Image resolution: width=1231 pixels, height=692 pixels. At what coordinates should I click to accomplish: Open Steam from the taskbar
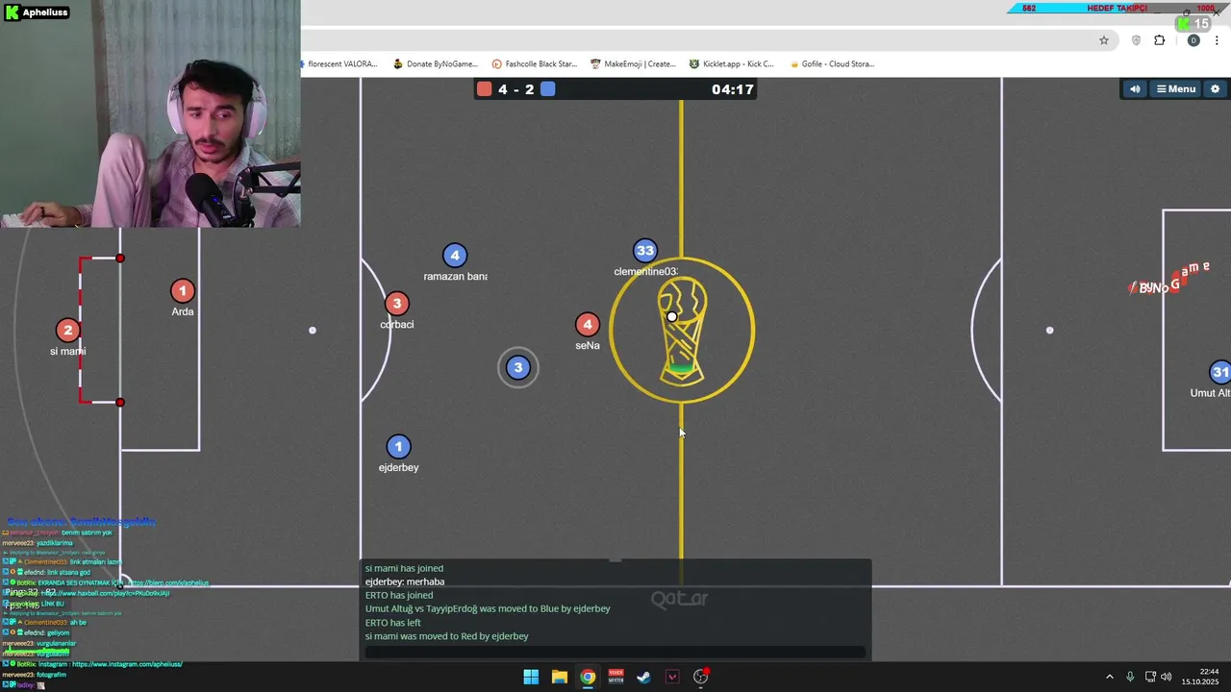(644, 677)
